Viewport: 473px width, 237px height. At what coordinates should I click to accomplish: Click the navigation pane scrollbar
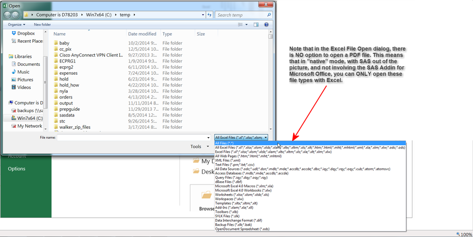point(45,80)
